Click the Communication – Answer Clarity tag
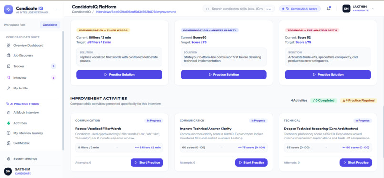The image size is (384, 178). [x=210, y=30]
